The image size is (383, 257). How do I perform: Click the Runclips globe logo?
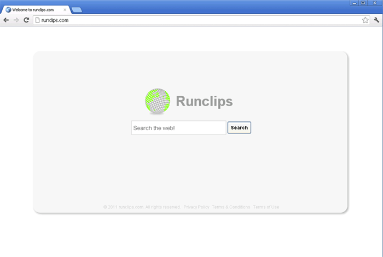158,101
